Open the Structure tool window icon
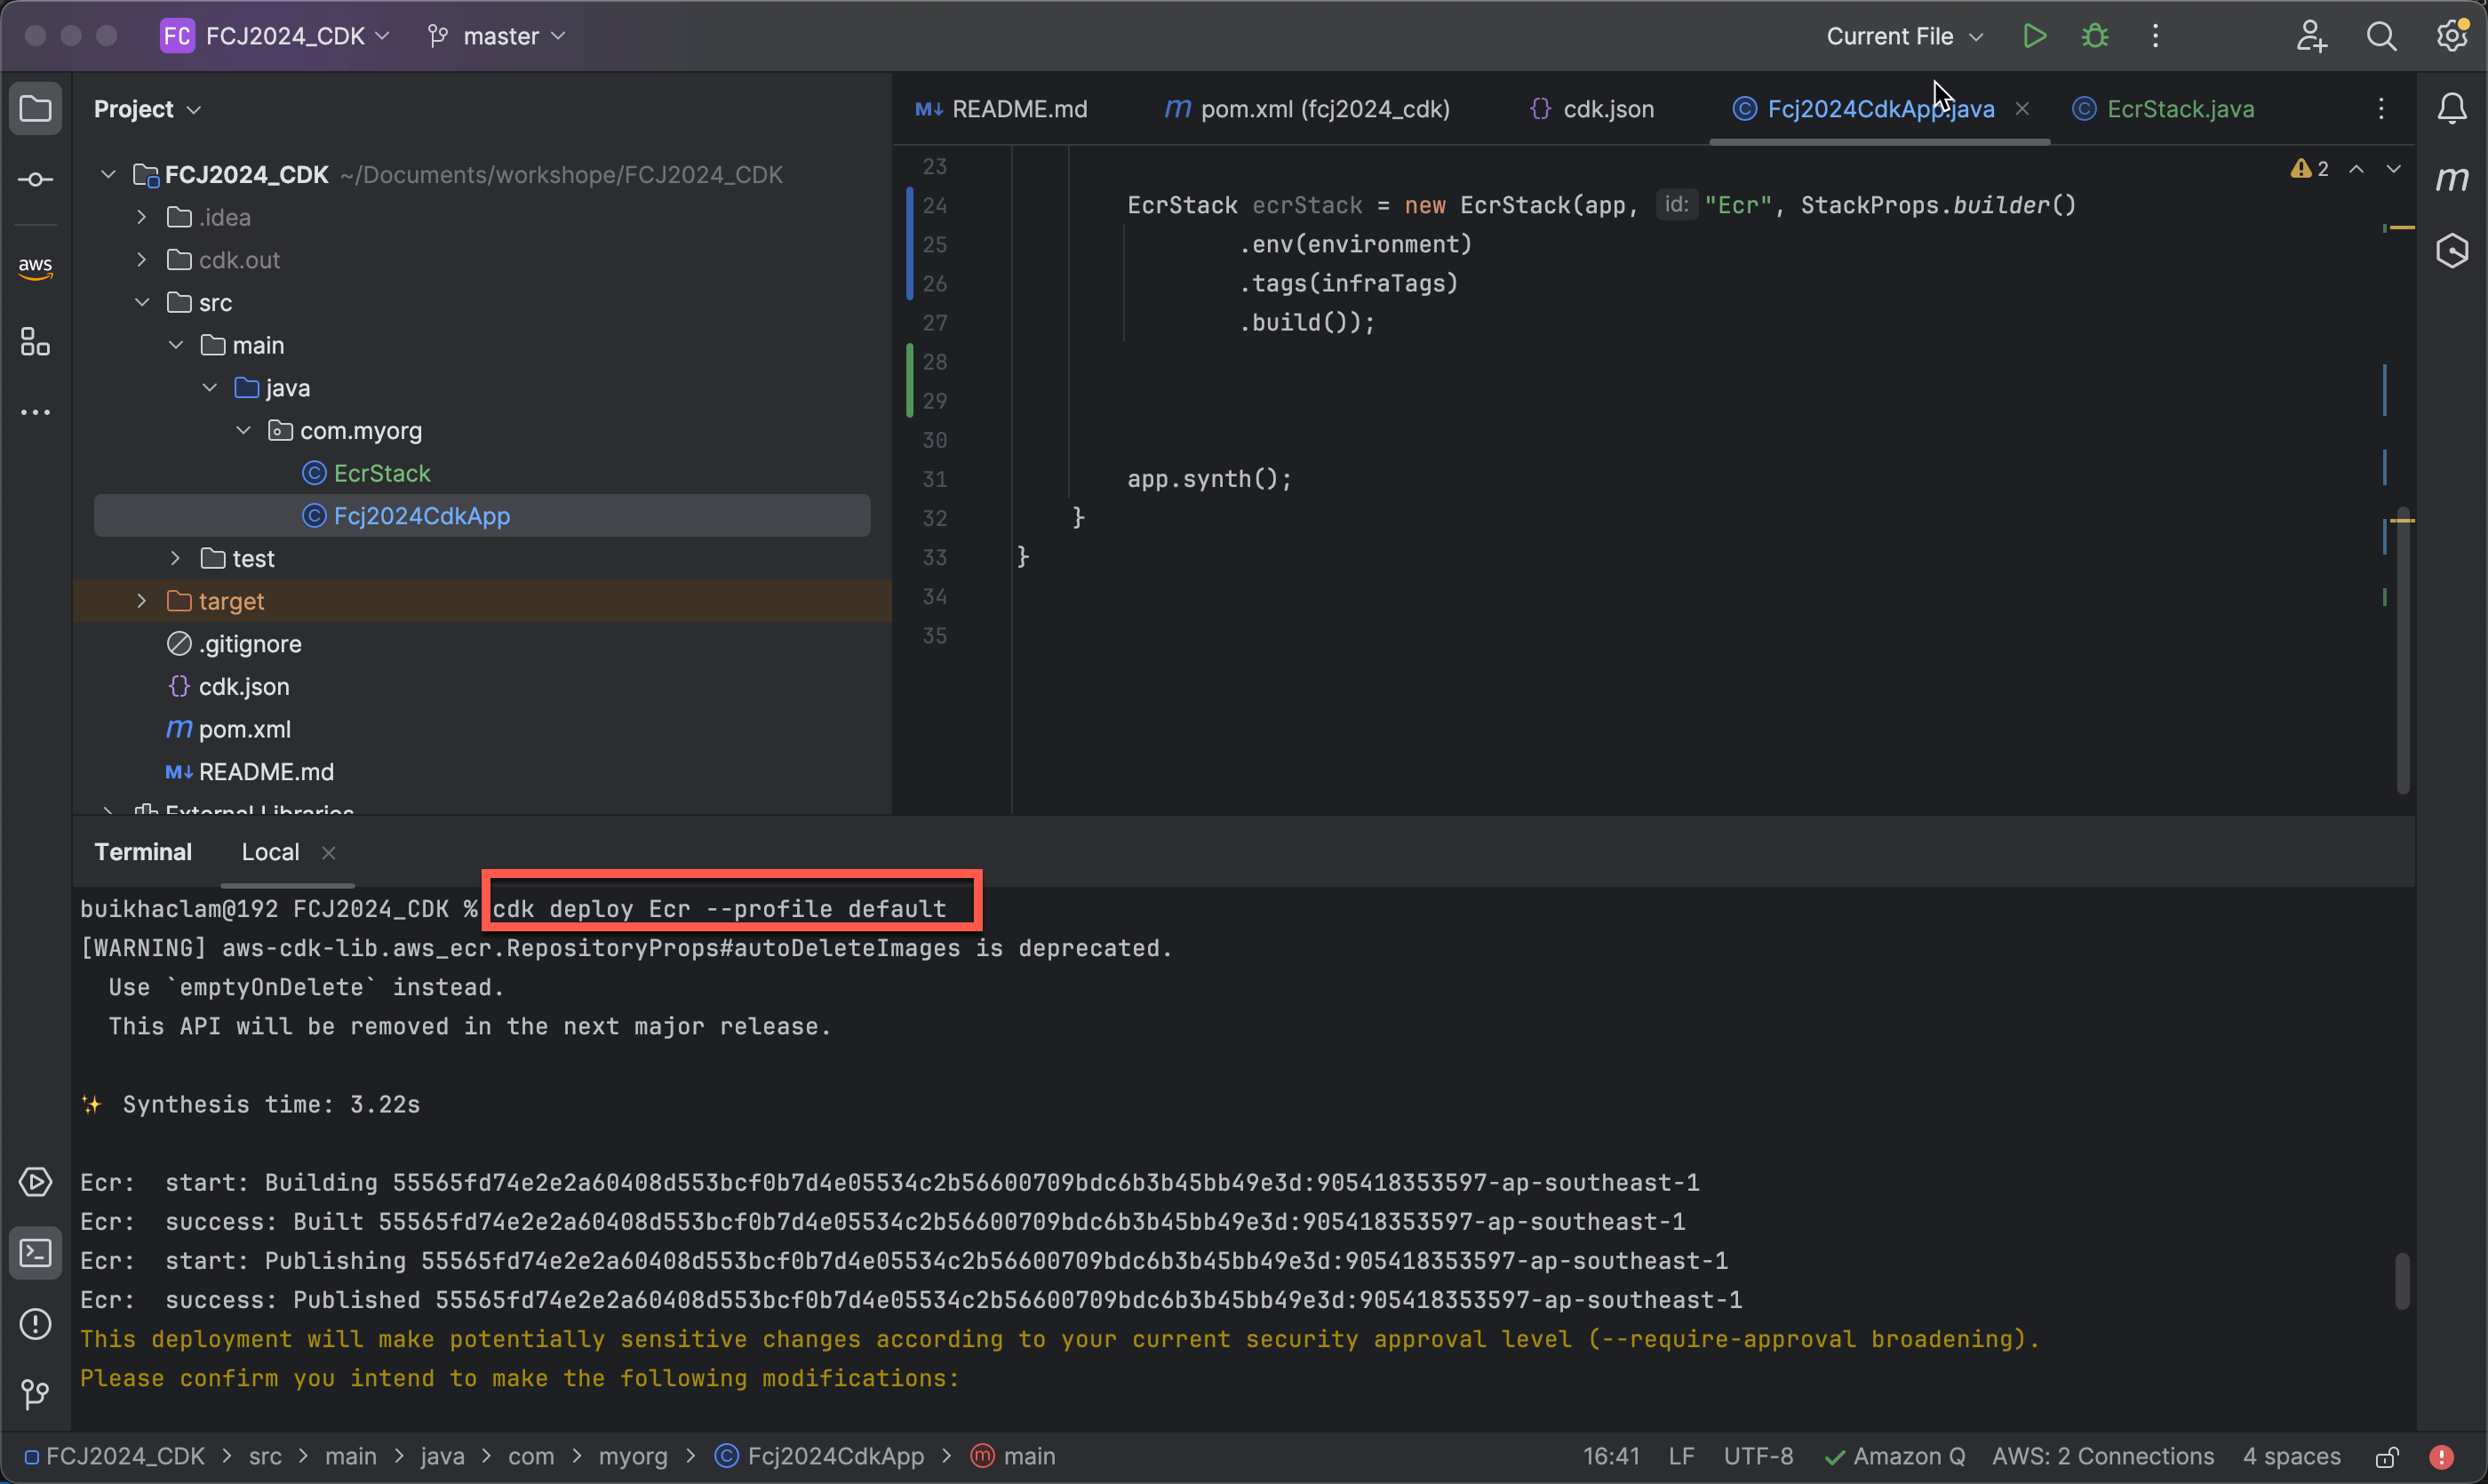 tap(35, 342)
